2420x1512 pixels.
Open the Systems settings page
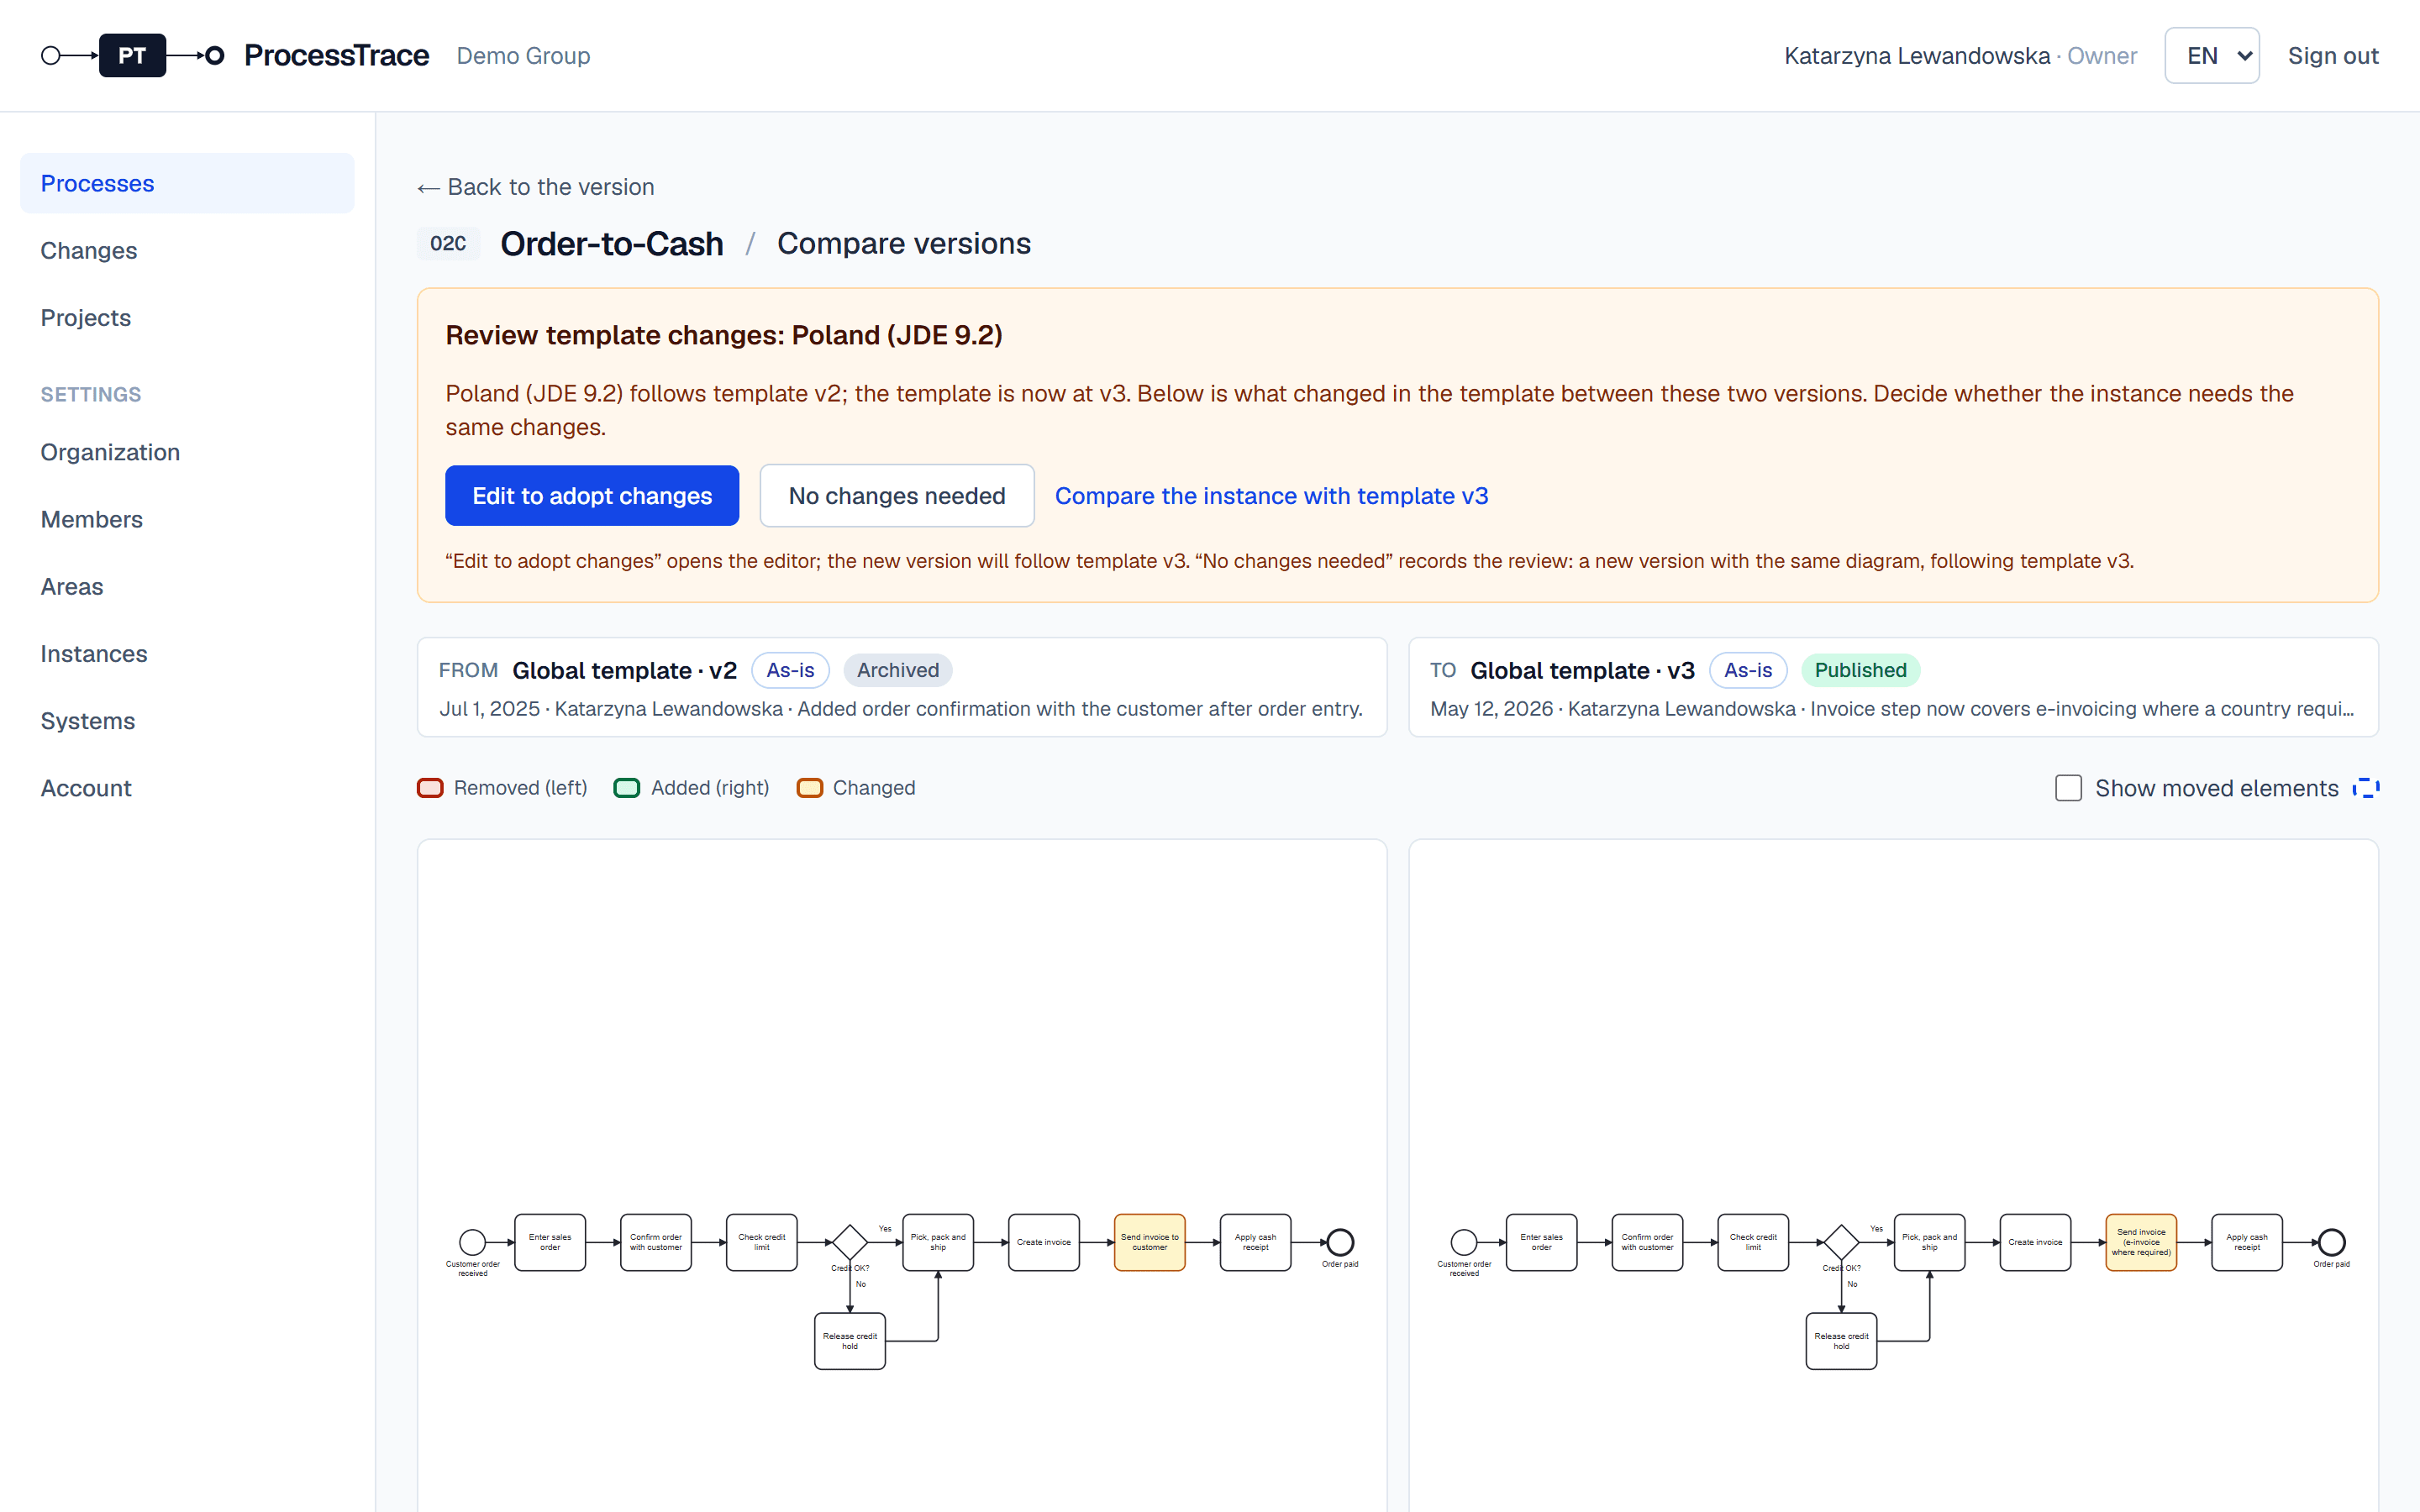pyautogui.click(x=187, y=720)
